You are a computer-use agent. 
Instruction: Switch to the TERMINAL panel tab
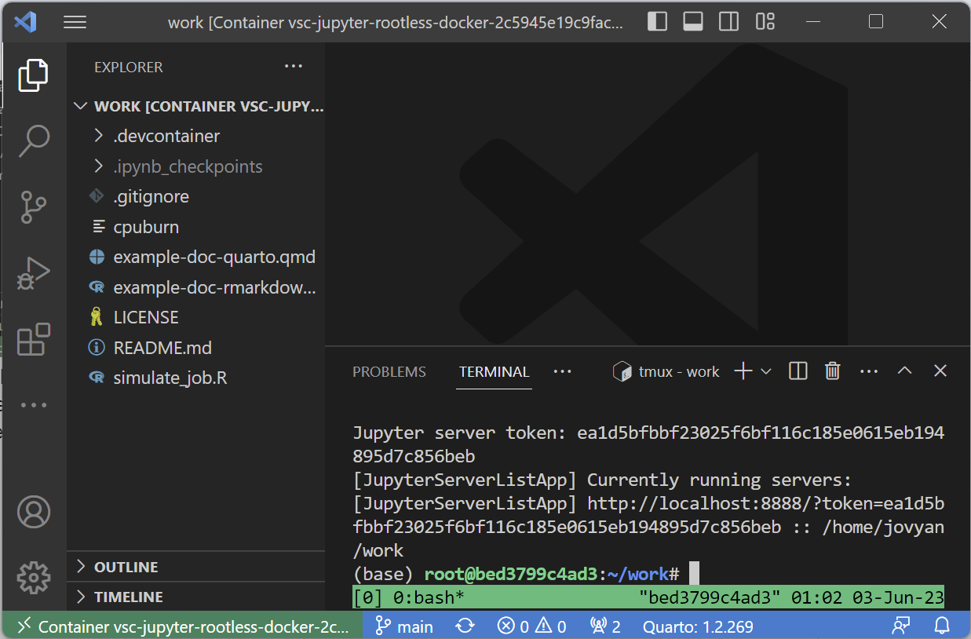(x=495, y=372)
